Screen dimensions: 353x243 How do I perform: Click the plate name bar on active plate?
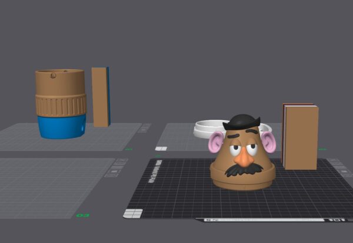point(264,220)
